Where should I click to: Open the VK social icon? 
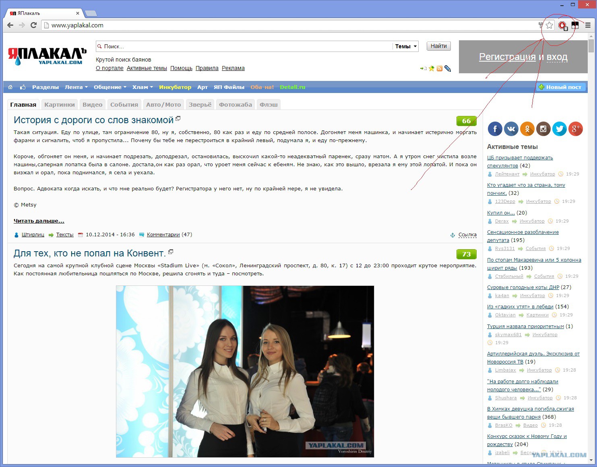click(x=511, y=129)
